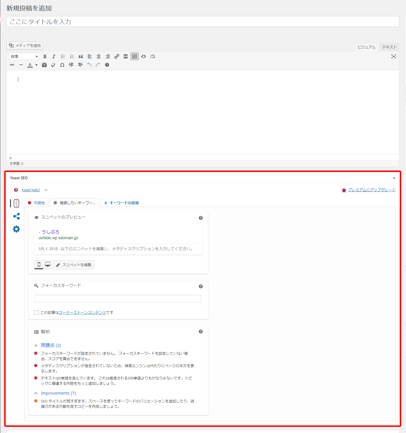Switch snippet preview to mobile view

(x=39, y=264)
